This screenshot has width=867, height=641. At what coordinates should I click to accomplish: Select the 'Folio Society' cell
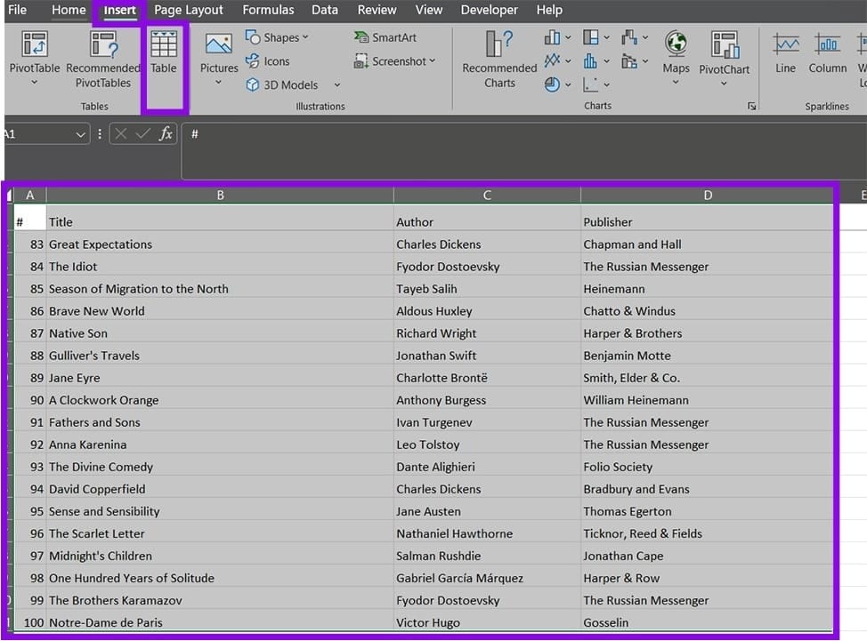pyautogui.click(x=707, y=467)
